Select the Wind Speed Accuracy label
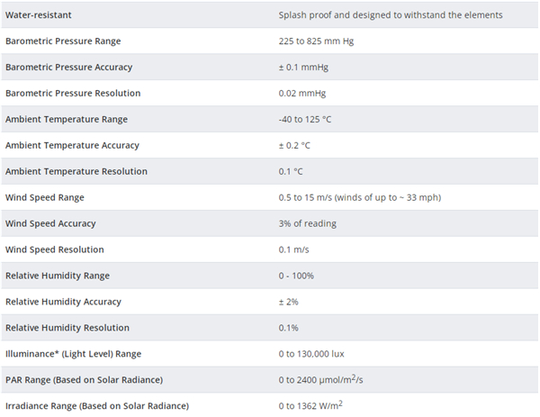Screen dimensions: 540x417 pos(50,223)
